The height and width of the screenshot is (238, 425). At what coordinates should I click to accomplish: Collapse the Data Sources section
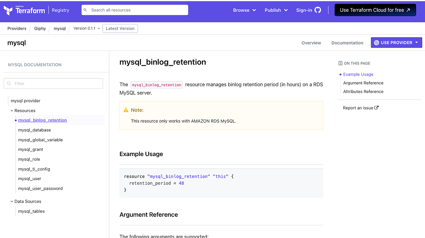click(x=12, y=201)
